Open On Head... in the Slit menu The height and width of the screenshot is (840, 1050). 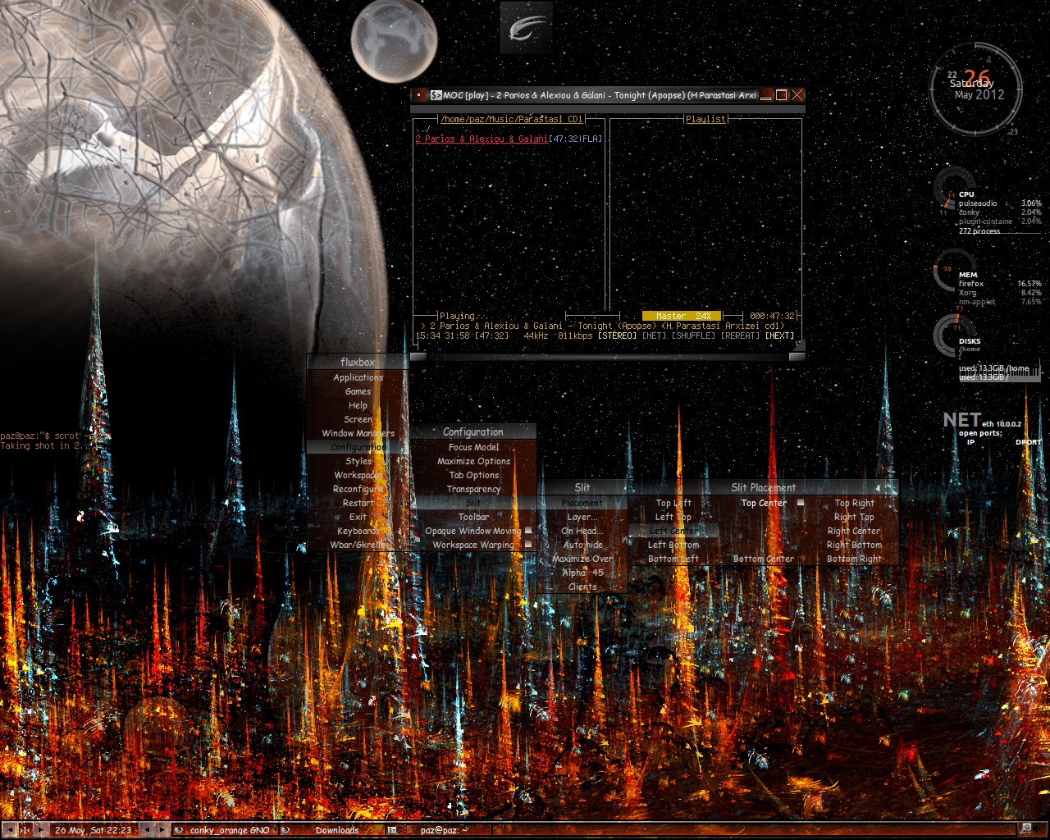pos(582,531)
